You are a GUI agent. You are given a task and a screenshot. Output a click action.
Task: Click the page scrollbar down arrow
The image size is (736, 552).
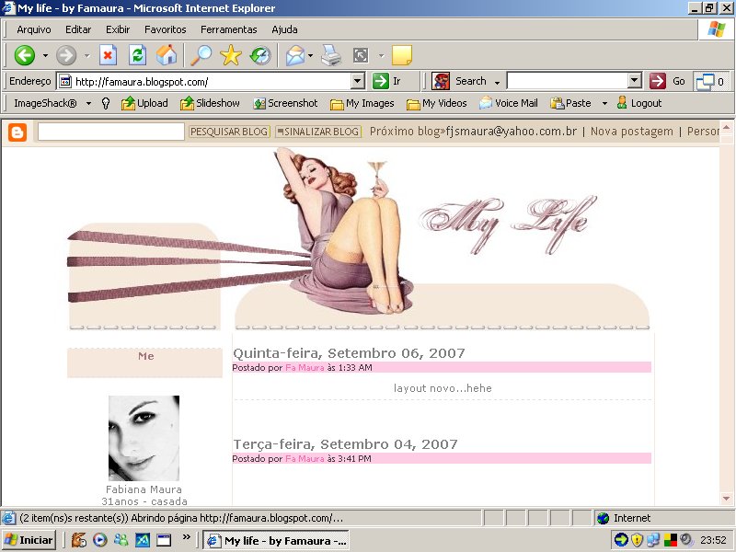727,499
